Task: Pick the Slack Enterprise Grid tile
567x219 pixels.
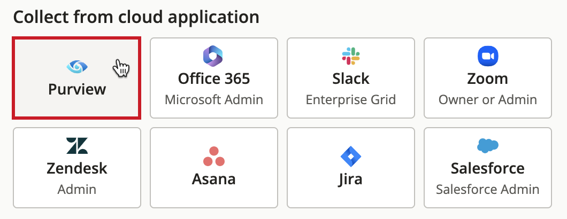Action: click(351, 77)
